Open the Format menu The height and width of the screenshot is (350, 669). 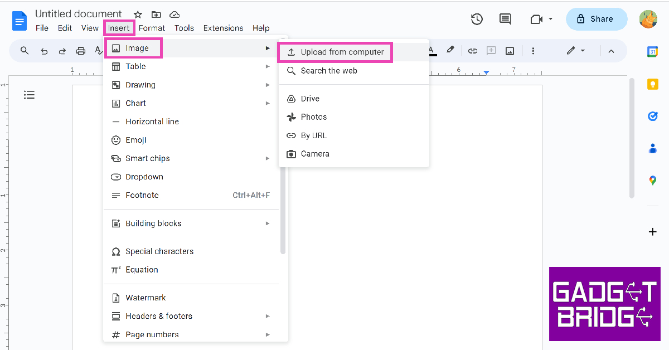[x=152, y=28]
